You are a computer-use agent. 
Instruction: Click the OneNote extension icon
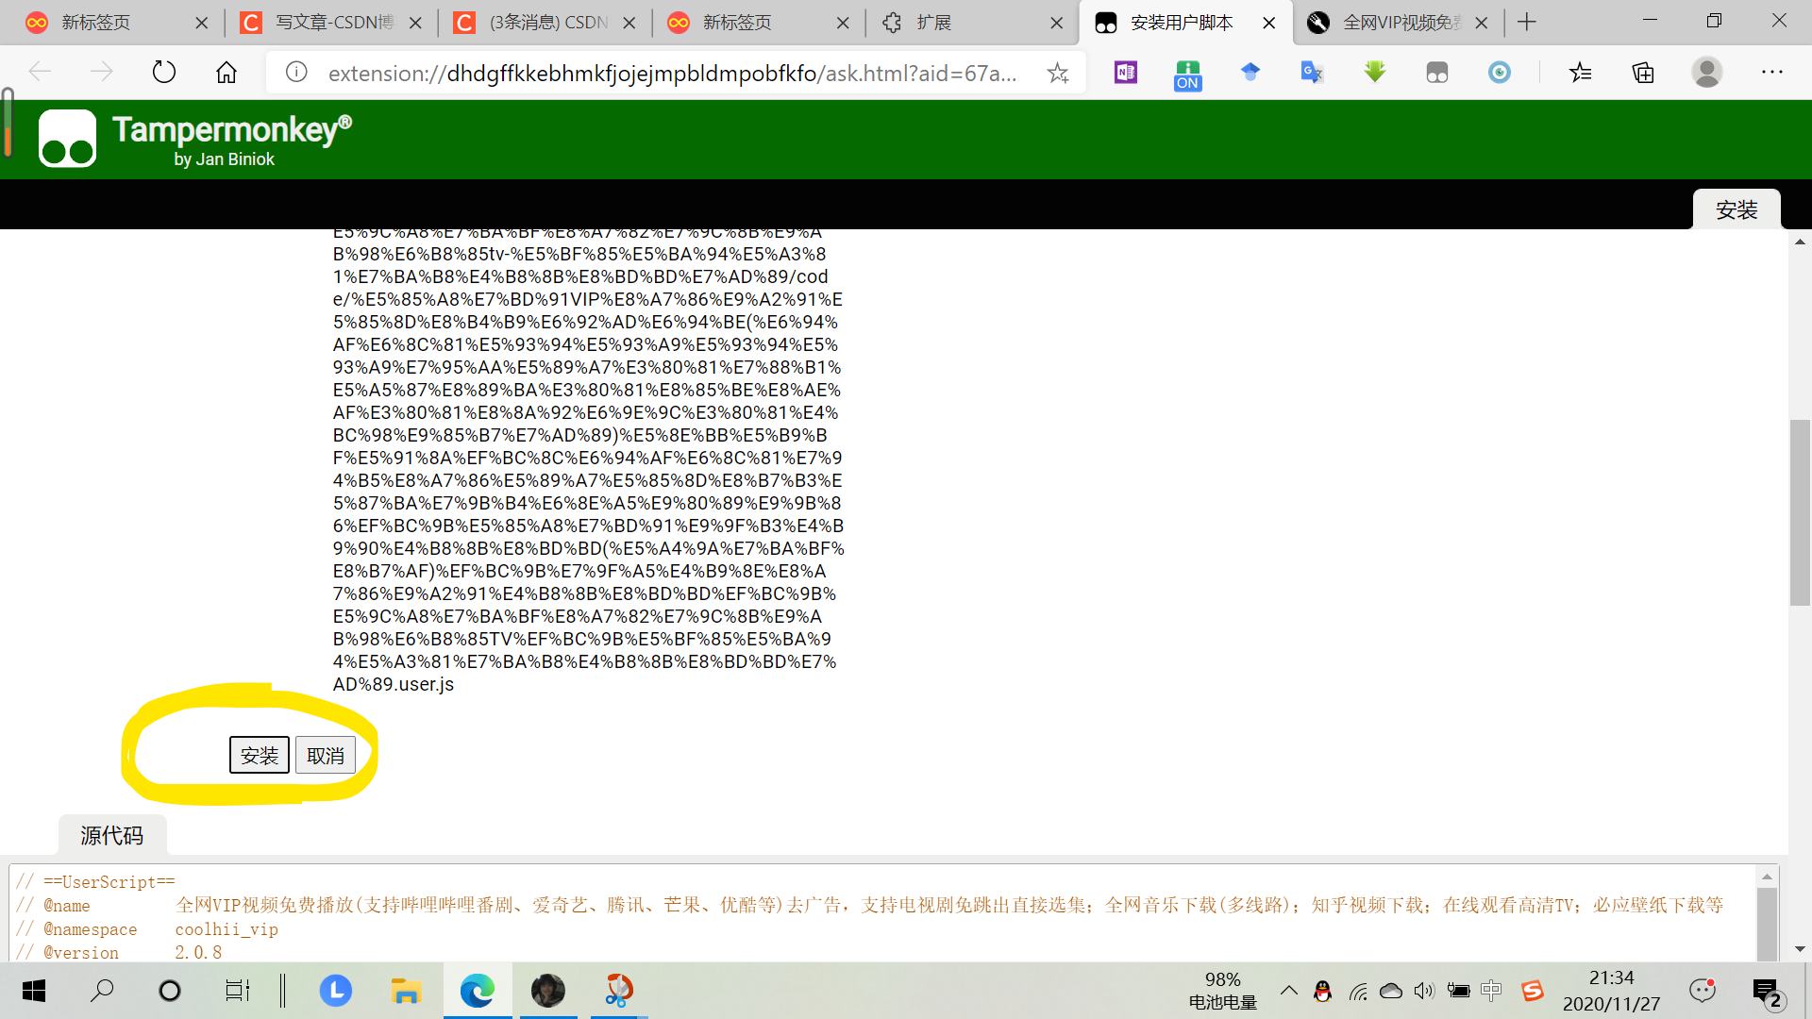(1125, 73)
